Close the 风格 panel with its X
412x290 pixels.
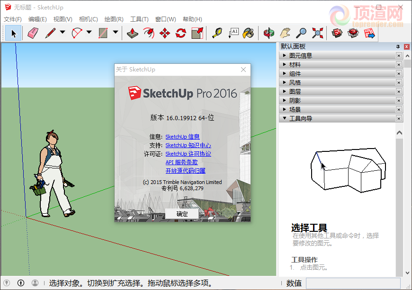399,82
